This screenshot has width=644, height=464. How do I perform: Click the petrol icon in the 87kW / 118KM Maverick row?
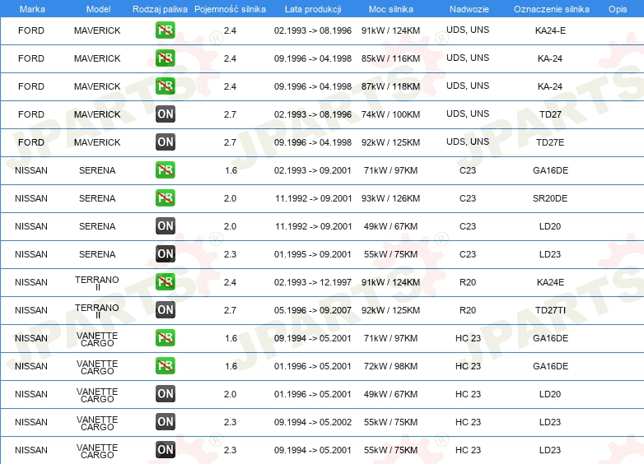pyautogui.click(x=165, y=86)
